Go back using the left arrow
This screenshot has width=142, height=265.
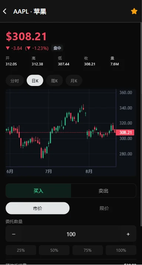(x=4, y=11)
